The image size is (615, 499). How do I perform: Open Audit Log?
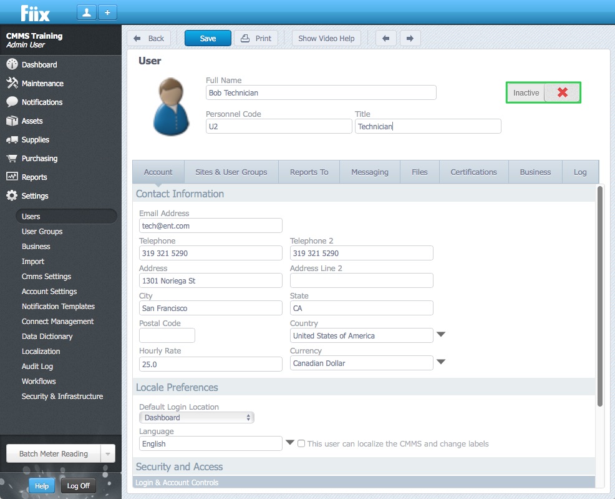[x=37, y=367]
